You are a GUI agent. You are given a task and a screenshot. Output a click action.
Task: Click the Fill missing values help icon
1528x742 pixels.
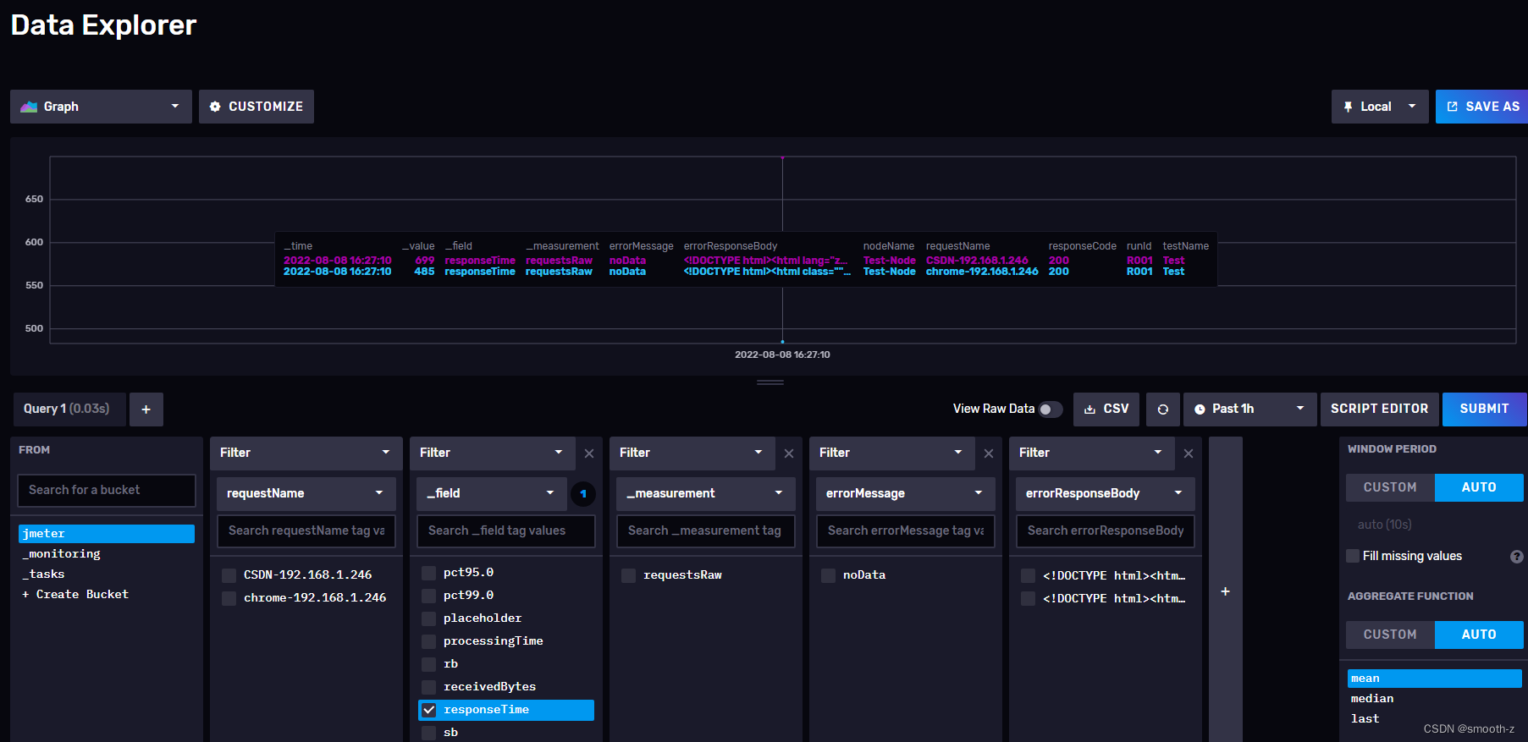pos(1517,557)
